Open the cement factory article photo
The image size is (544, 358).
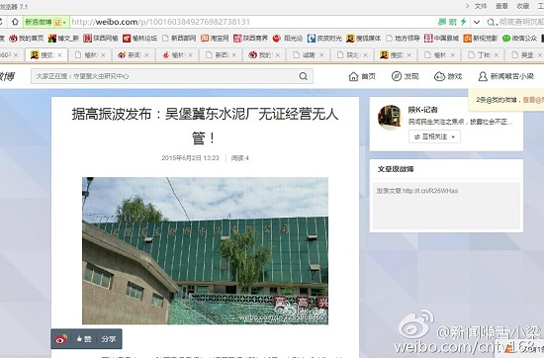pyautogui.click(x=205, y=251)
